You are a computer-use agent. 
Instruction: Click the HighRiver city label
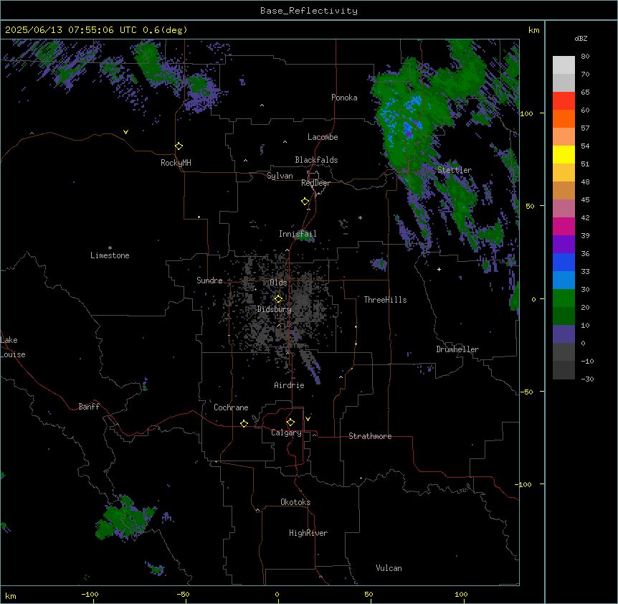308,533
